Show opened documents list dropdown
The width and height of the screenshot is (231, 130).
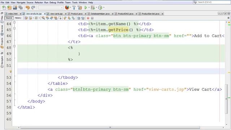tap(225, 13)
